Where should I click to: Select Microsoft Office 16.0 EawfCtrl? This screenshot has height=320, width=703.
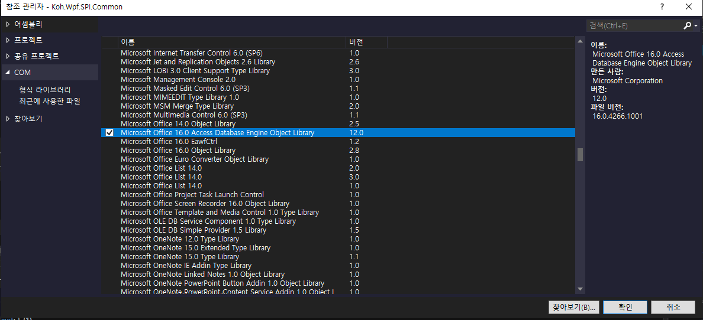[x=338, y=142]
